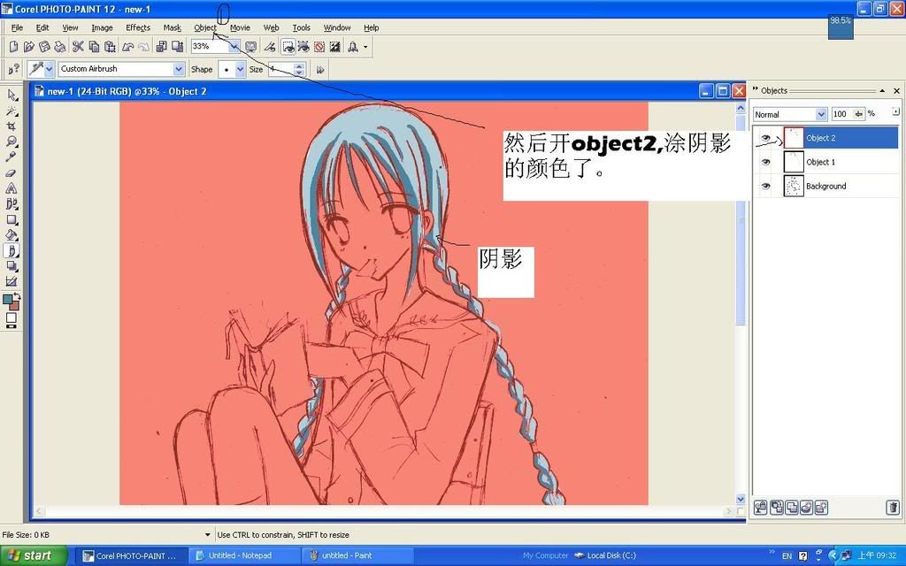Create a new document from the toolbar
906x566 pixels.
click(x=14, y=47)
